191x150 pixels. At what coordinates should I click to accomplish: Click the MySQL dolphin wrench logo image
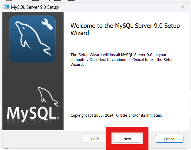click(33, 39)
